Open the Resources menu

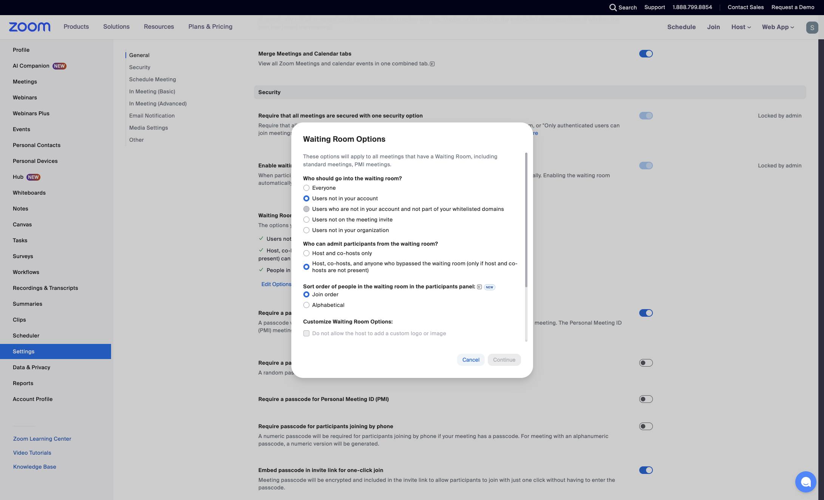click(x=159, y=27)
